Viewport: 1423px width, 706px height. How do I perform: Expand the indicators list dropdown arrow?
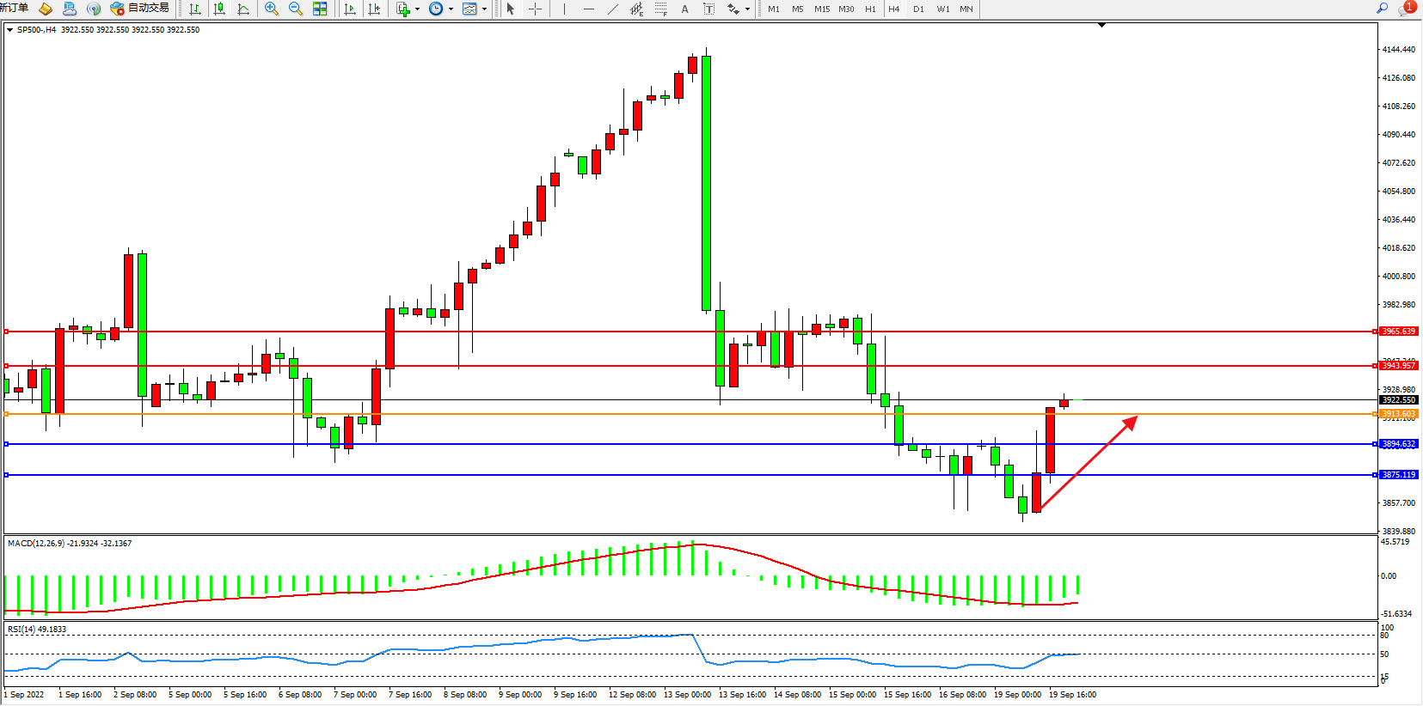click(418, 9)
